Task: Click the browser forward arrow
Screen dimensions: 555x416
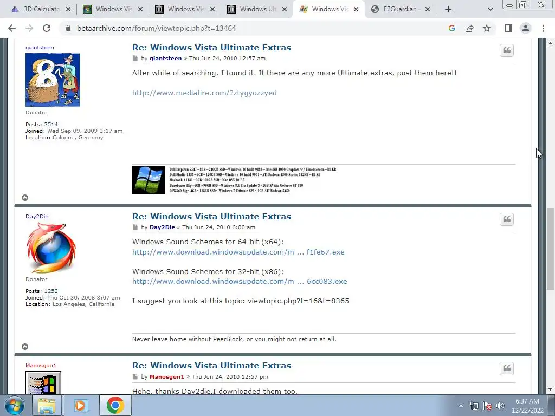Action: tap(29, 28)
